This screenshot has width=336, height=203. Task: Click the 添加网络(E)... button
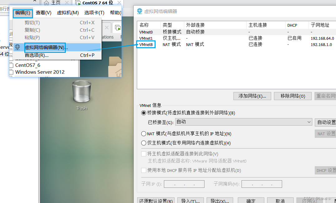[x=252, y=96]
